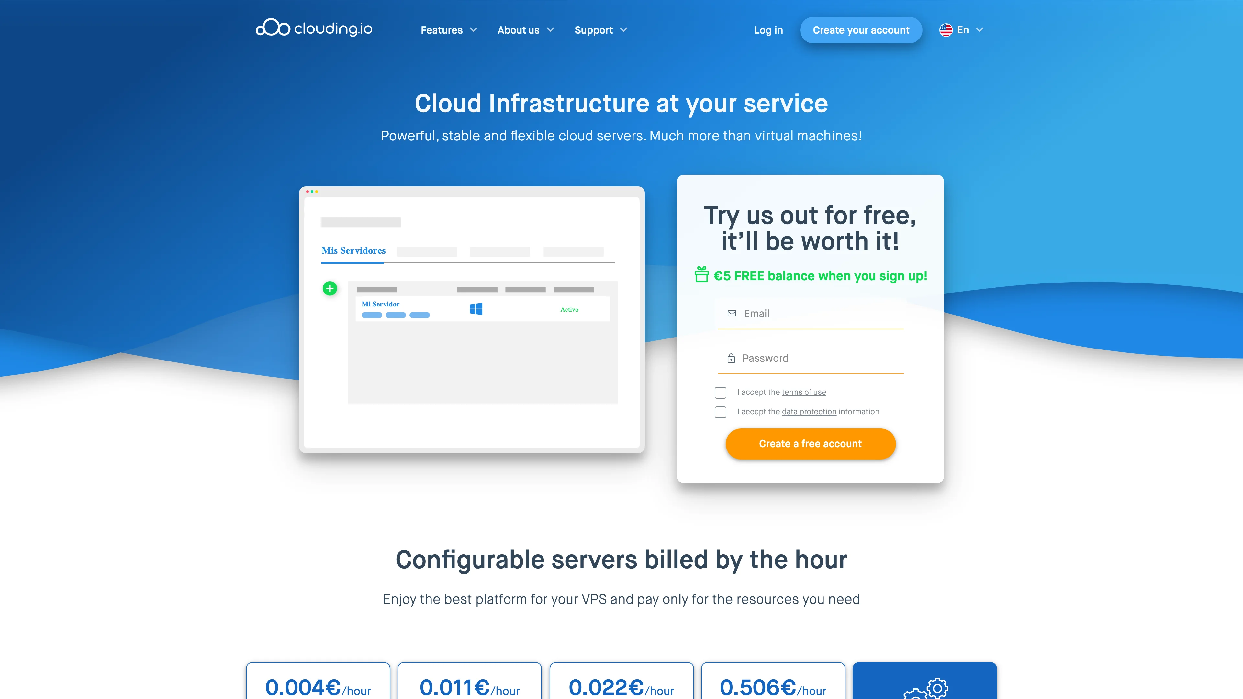Image resolution: width=1243 pixels, height=699 pixels.
Task: Select the Mis Servidores tab
Action: 353,250
